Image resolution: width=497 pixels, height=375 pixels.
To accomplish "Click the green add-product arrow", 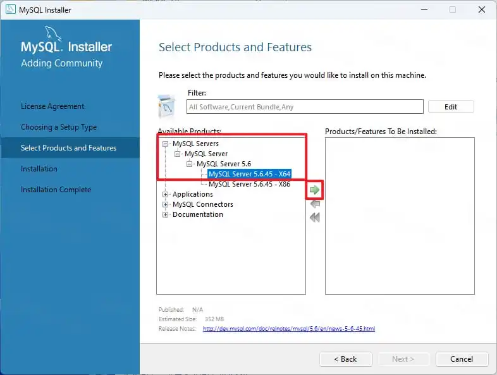I will tap(314, 190).
